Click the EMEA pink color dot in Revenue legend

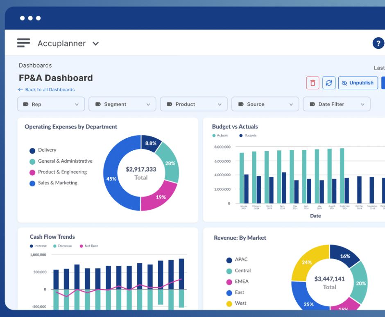click(229, 281)
